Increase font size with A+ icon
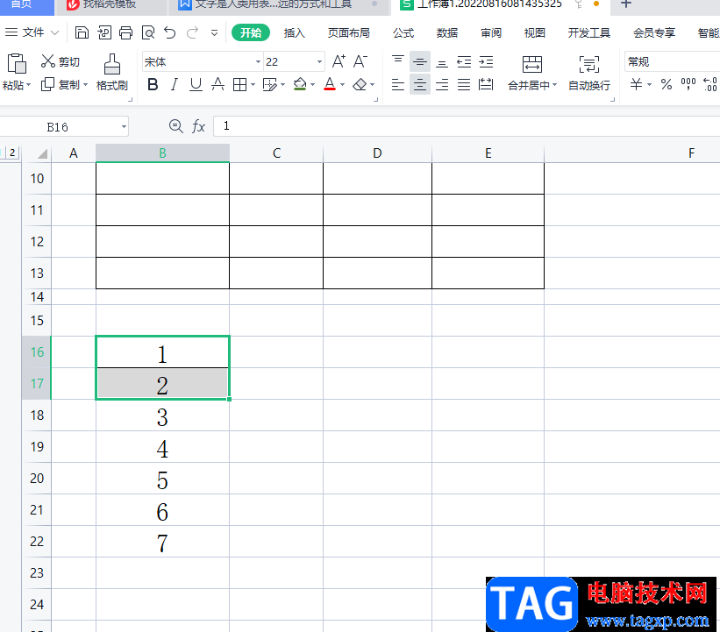Image resolution: width=720 pixels, height=632 pixels. click(339, 61)
